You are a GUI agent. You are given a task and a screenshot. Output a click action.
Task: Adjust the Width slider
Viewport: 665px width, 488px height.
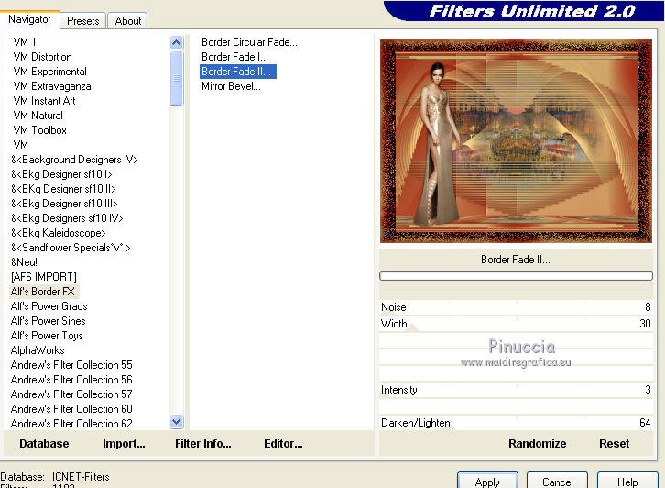click(x=516, y=324)
